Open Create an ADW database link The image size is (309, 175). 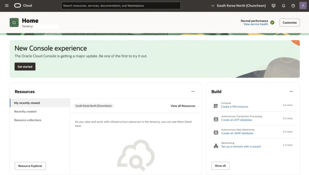click(x=237, y=133)
